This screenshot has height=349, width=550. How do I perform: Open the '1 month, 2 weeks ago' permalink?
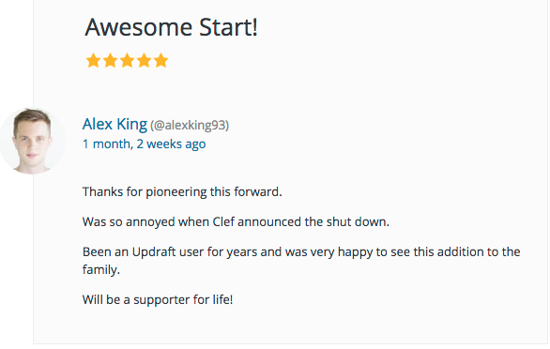coord(145,144)
